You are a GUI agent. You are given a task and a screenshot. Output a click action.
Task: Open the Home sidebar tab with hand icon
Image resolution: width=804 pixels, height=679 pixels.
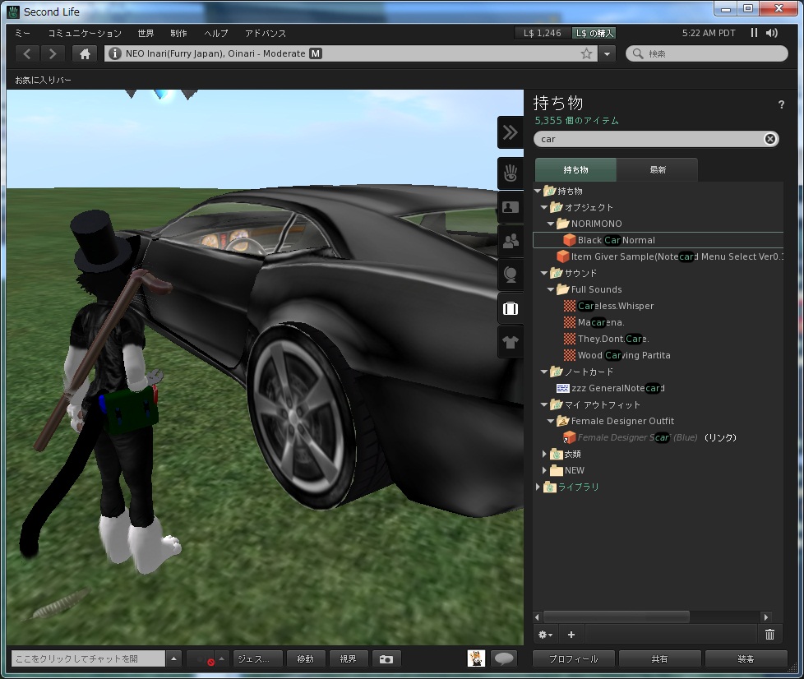pos(511,173)
